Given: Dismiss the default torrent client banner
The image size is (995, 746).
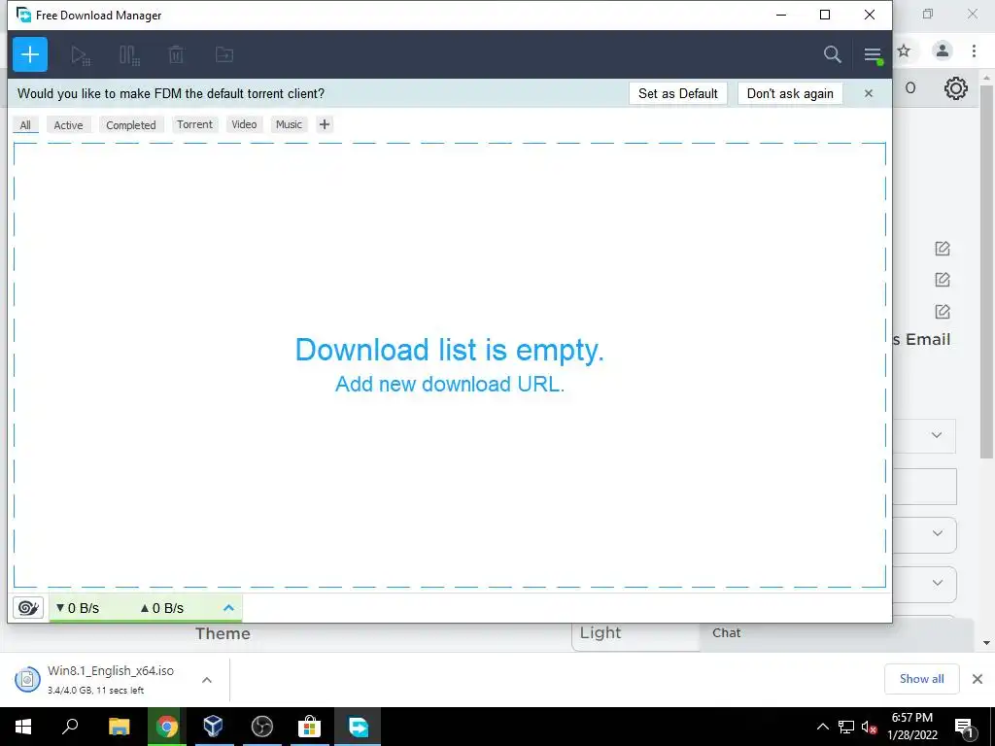Looking at the screenshot, I should pyautogui.click(x=869, y=93).
